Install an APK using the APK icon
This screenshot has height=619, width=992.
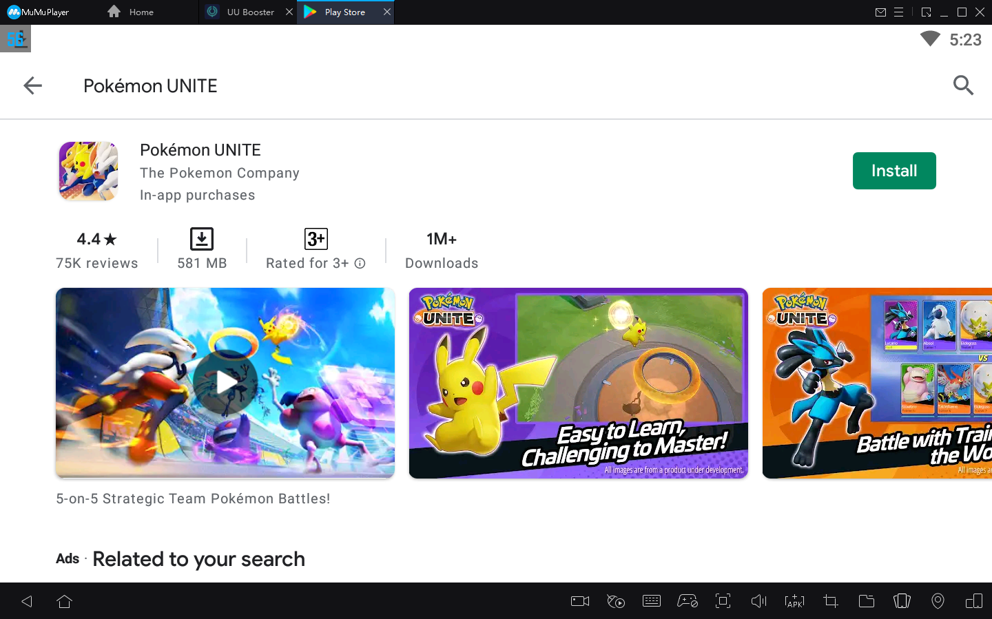pos(794,601)
